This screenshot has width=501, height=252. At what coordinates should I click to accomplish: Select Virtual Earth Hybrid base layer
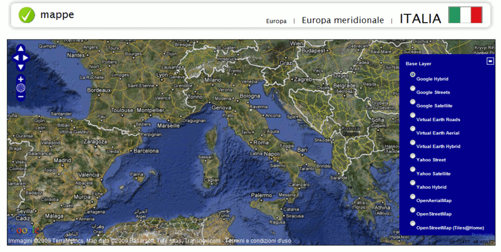tap(413, 142)
